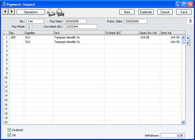Screen dimensions: 195x140
Task: Click Tampopo Noodle Co text in row 2
Action: pyautogui.click(x=67, y=42)
